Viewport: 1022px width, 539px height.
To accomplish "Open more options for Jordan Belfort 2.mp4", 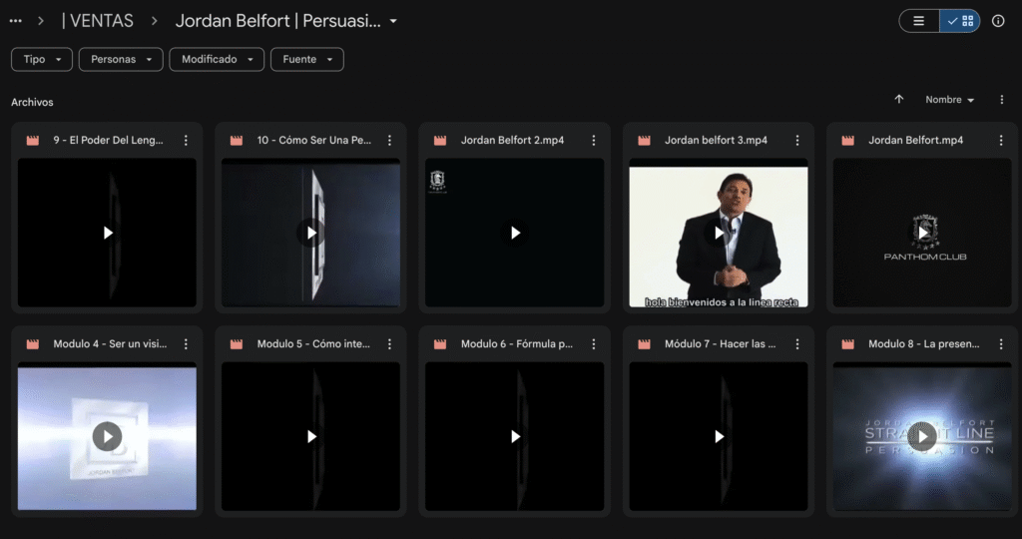I will 594,141.
